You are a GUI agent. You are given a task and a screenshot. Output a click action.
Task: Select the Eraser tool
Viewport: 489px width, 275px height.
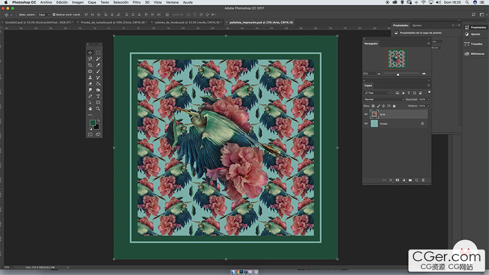(x=90, y=84)
